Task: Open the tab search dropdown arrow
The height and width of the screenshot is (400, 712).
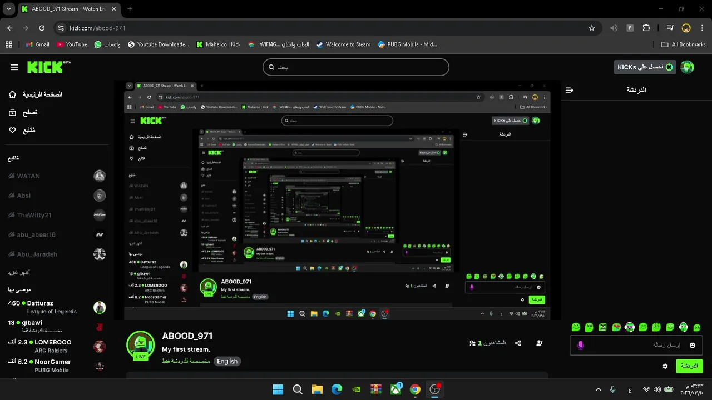Action: 8,9
